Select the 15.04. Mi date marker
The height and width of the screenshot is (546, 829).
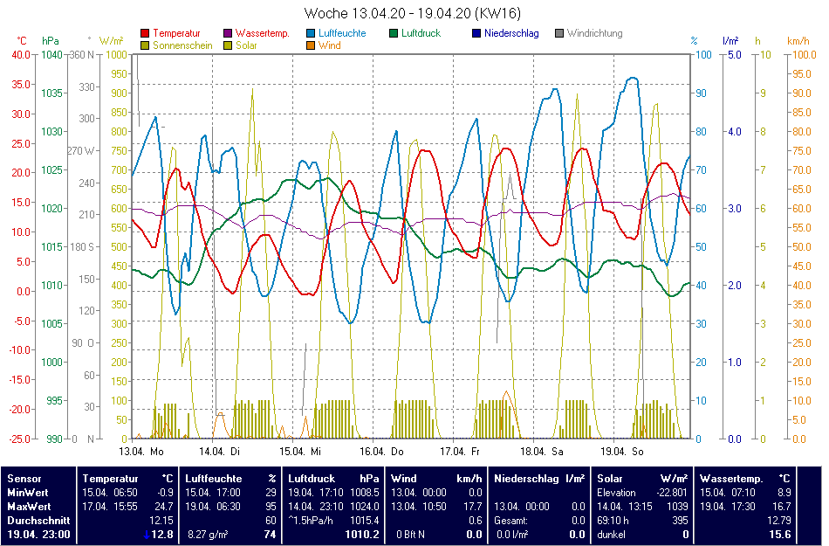pos(301,452)
